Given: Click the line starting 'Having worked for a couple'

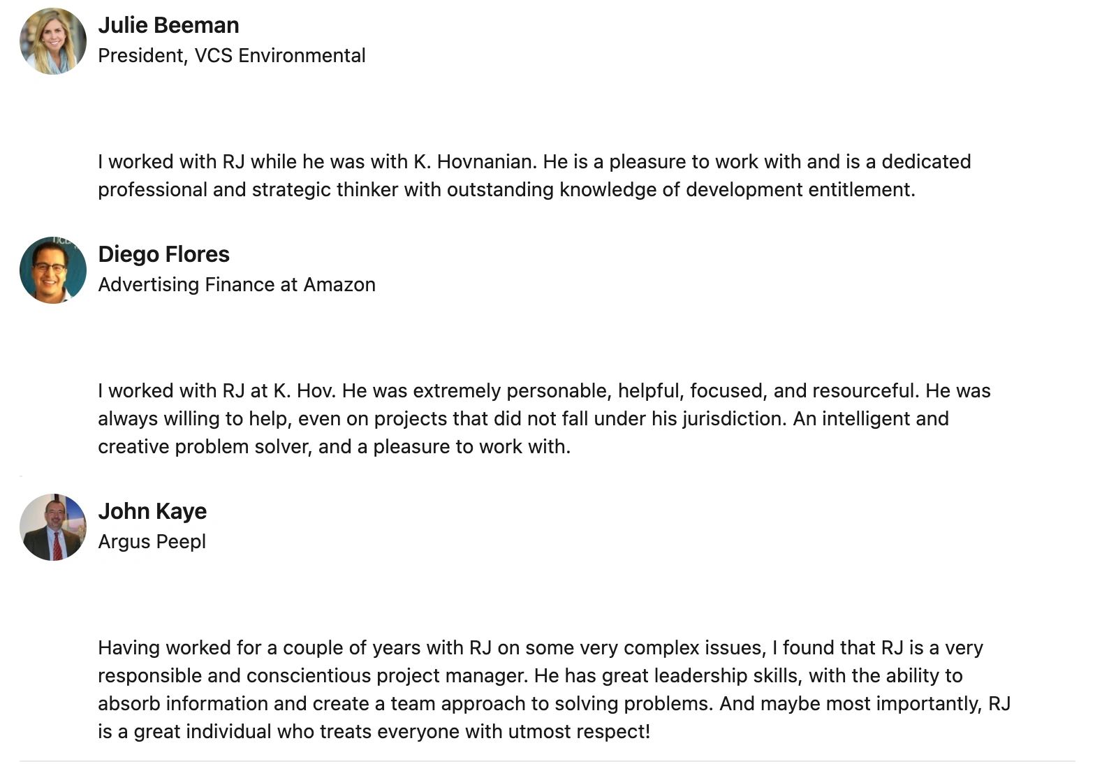Looking at the screenshot, I should (x=540, y=648).
